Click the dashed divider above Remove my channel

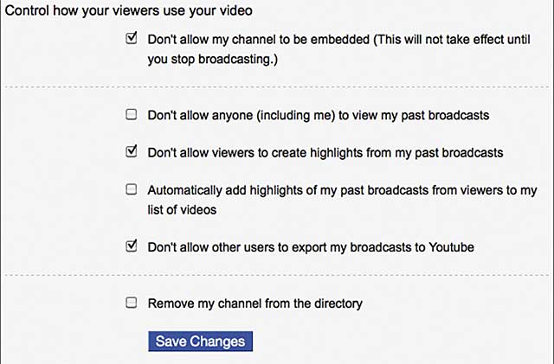coord(277,275)
